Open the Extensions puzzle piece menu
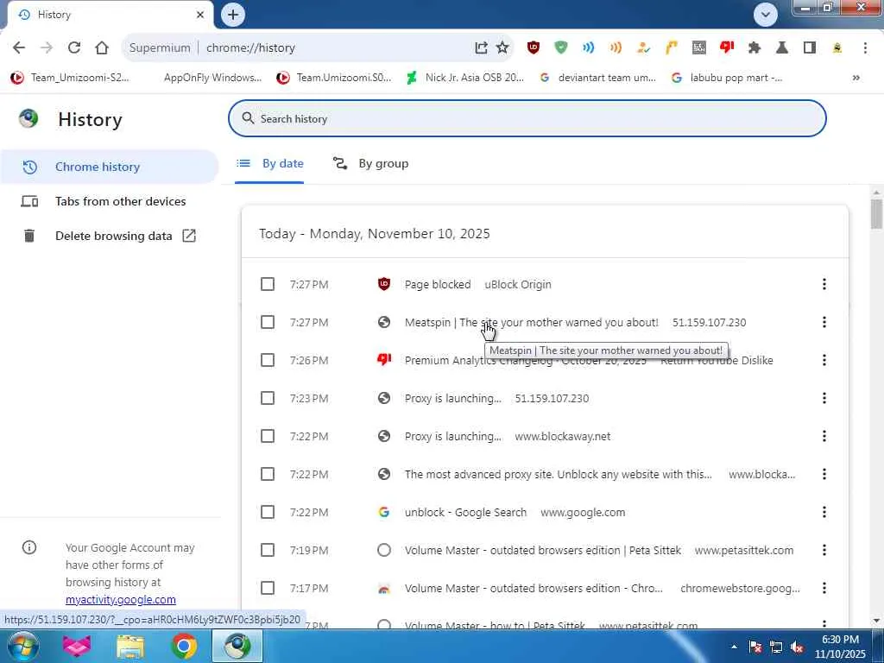 pos(755,48)
